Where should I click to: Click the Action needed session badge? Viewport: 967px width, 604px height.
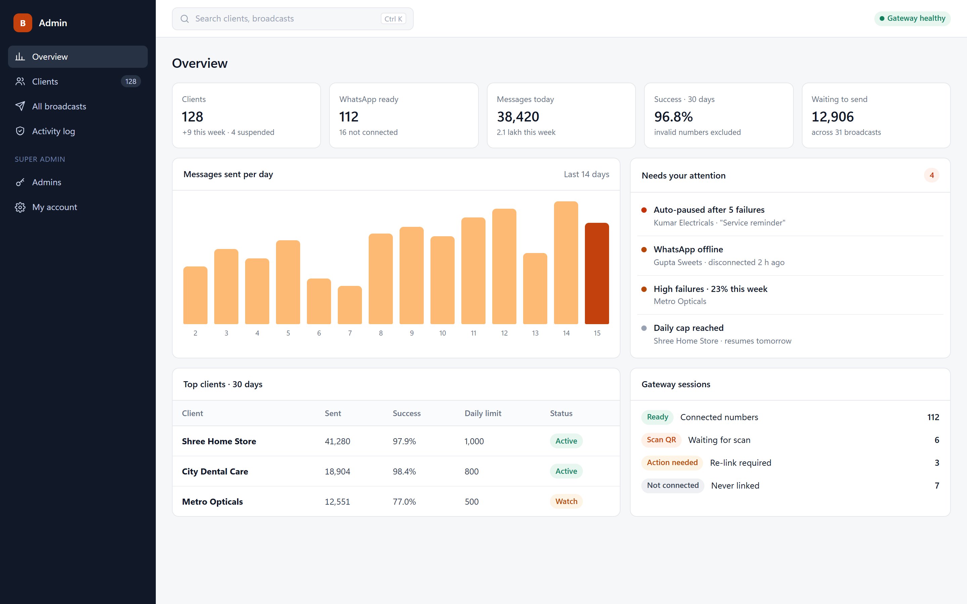[x=672, y=463]
